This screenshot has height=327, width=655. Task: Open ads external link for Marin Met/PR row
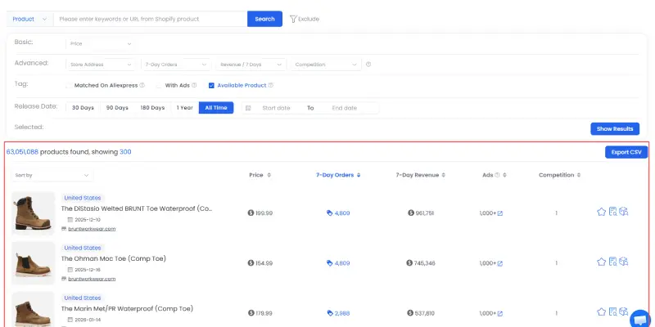click(500, 314)
